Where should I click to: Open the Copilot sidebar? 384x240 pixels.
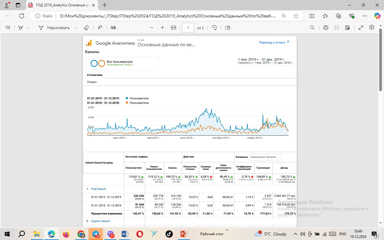(x=377, y=16)
